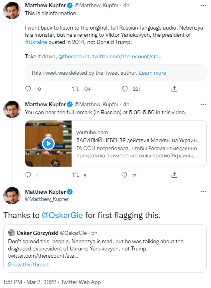The height and width of the screenshot is (288, 211).
Task: Open more options on the second tweet
Action: click(203, 104)
